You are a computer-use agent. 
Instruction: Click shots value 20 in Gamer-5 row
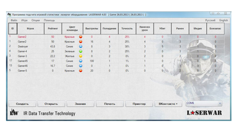coord(92,71)
